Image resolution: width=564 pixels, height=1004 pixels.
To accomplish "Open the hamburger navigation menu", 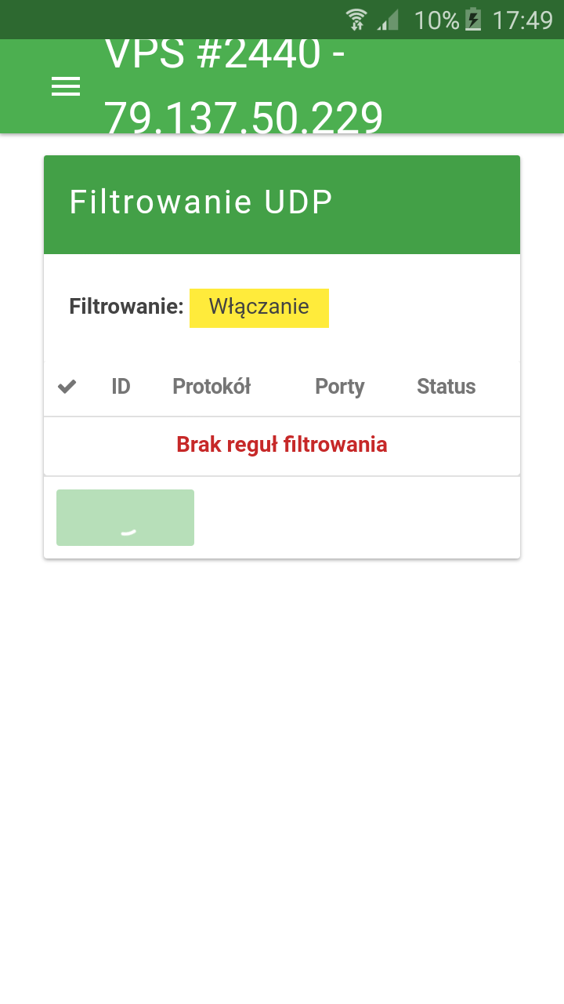I will pyautogui.click(x=66, y=86).
